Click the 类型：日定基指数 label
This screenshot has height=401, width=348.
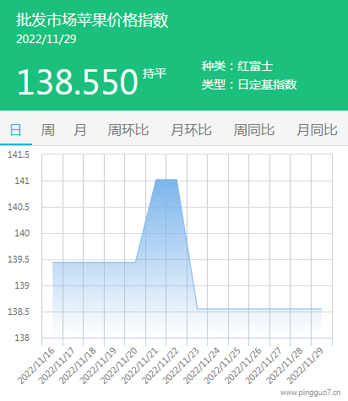249,84
